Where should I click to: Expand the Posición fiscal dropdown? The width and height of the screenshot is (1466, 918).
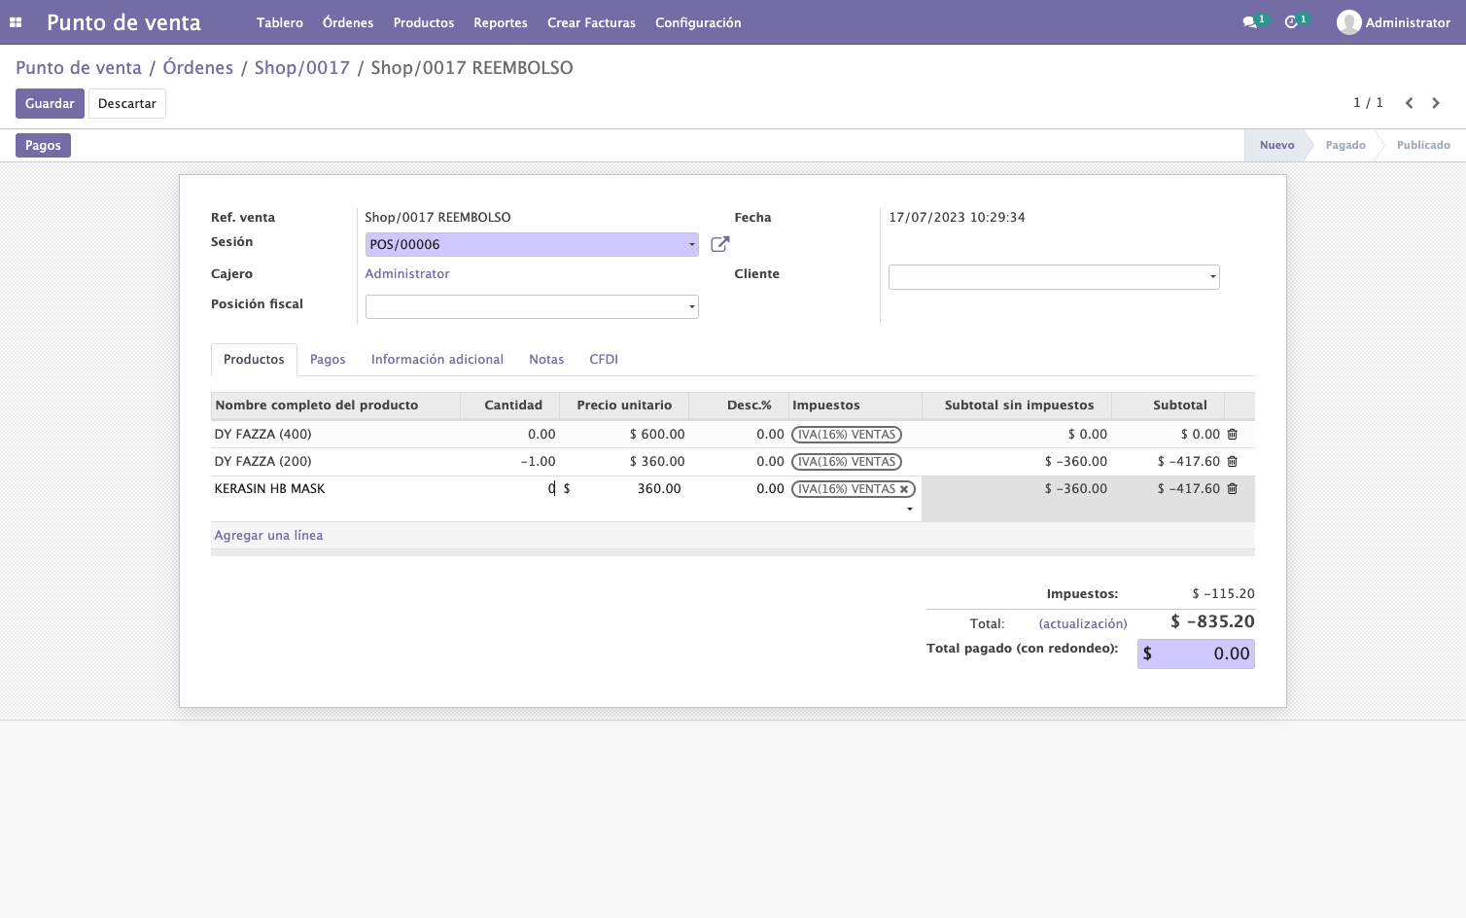point(692,307)
